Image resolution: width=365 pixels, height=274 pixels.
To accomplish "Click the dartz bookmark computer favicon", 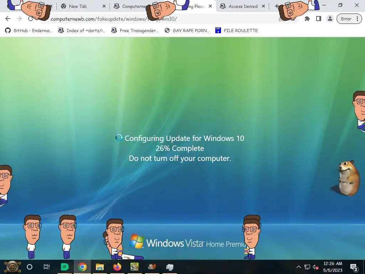I will click(61, 31).
